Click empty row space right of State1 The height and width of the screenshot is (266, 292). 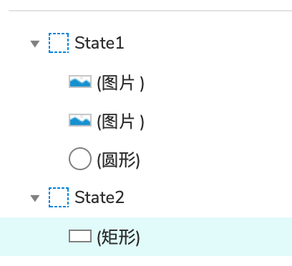pyautogui.click(x=208, y=43)
